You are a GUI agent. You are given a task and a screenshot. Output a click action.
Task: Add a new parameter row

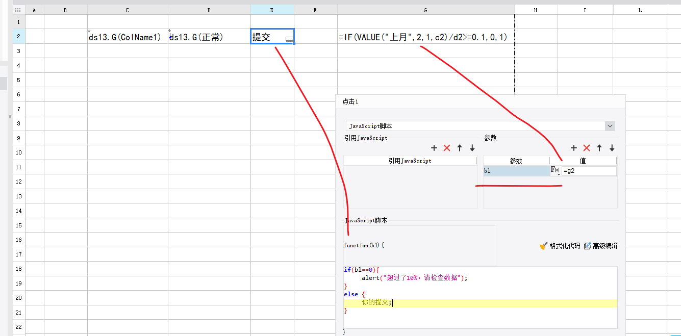pyautogui.click(x=574, y=148)
